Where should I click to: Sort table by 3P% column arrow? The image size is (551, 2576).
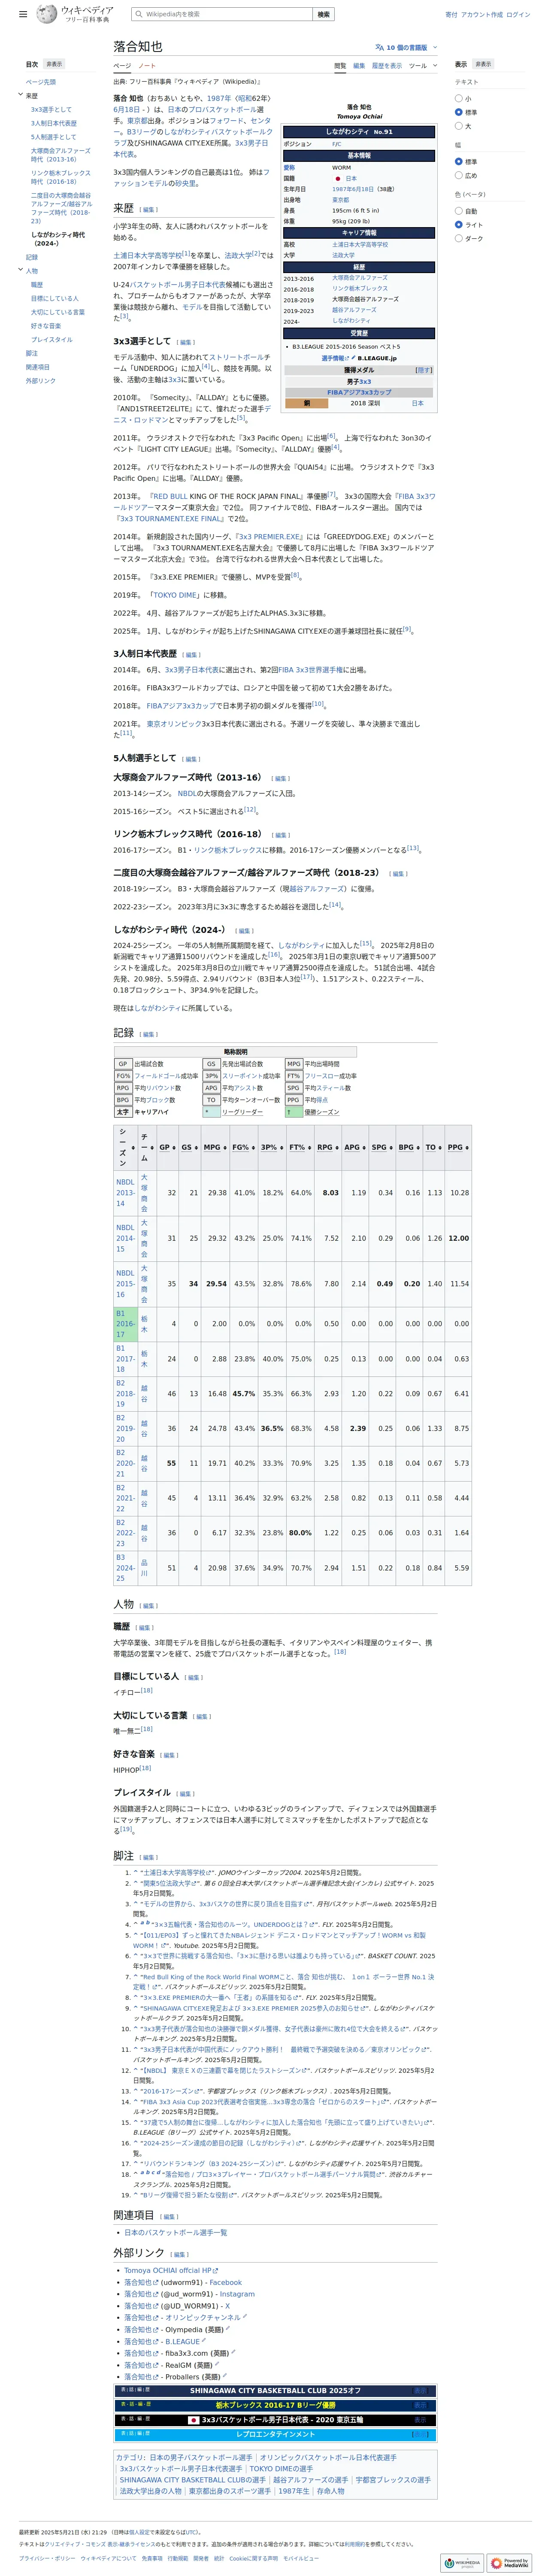click(x=281, y=1147)
